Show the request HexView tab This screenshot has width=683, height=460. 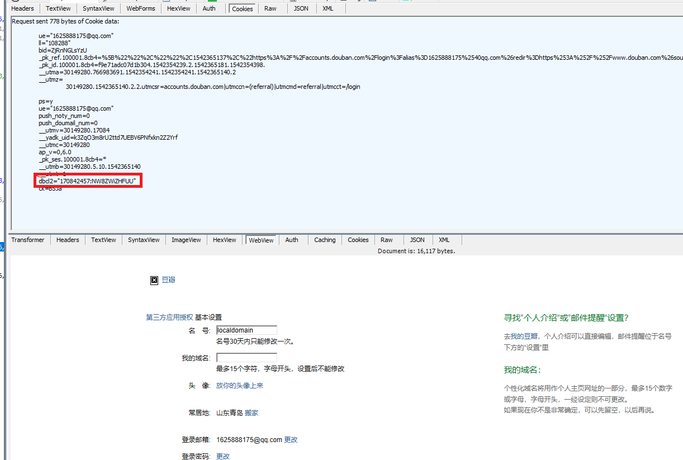coord(179,8)
